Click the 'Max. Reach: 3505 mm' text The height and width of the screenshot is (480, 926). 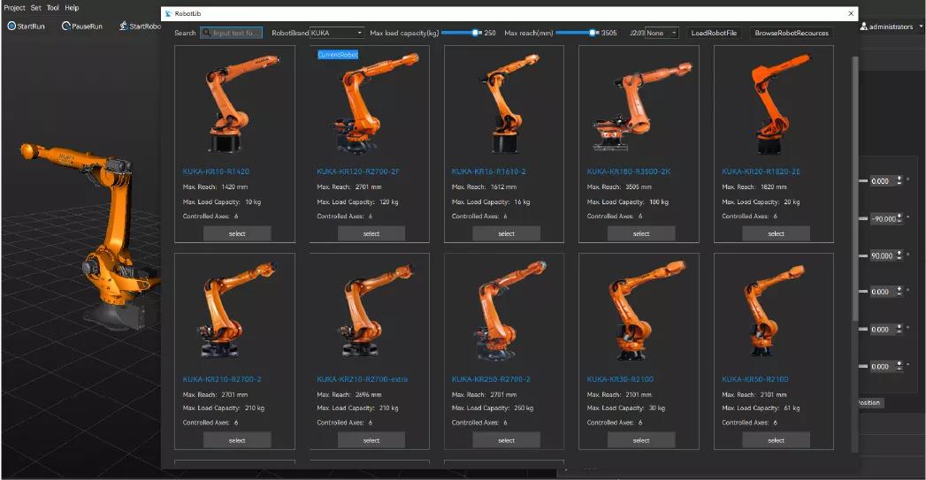[619, 187]
